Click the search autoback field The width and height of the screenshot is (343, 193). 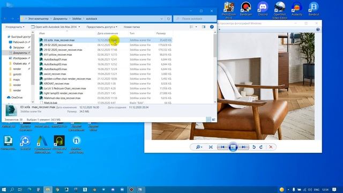click(x=195, y=19)
